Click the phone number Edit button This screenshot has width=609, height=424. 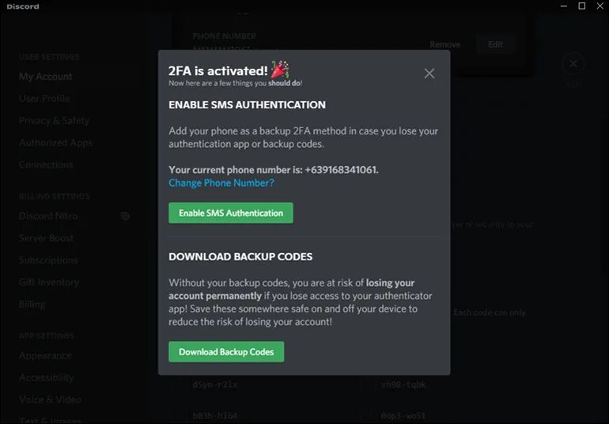coord(496,44)
